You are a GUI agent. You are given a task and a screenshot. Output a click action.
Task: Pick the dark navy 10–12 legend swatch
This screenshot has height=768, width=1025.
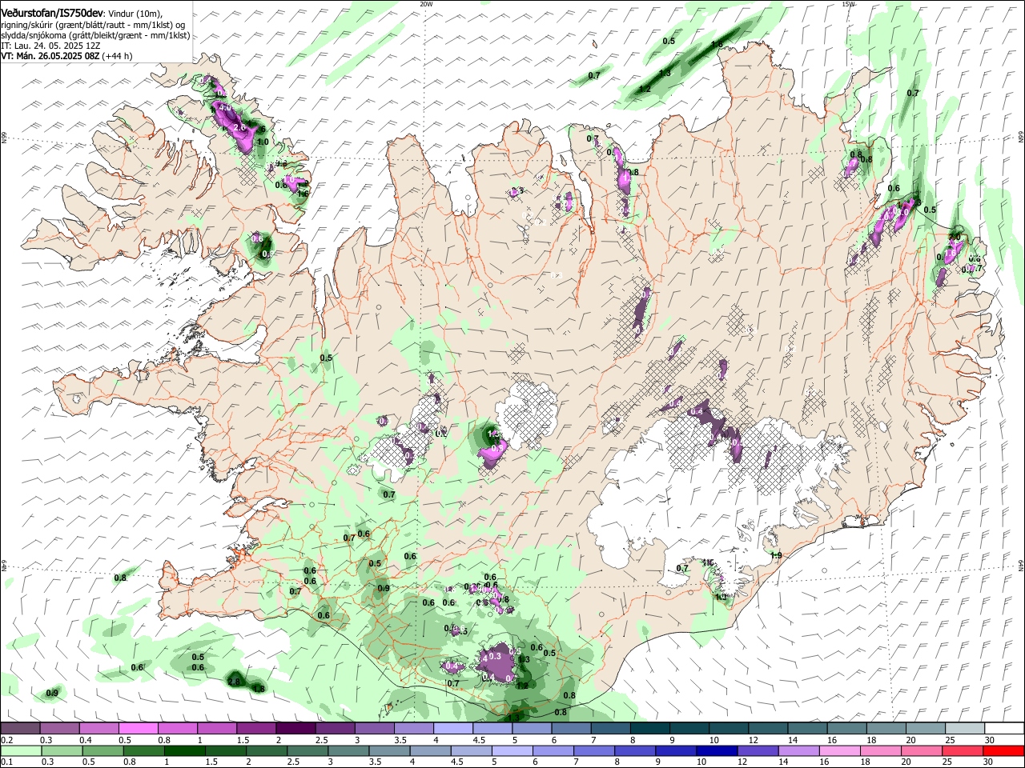717,750
